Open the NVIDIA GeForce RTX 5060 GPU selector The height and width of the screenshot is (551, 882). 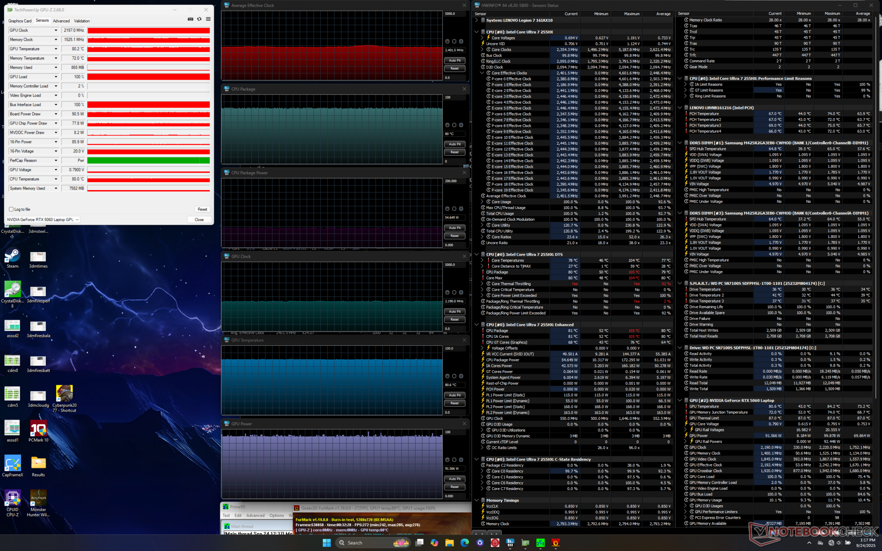click(x=44, y=219)
